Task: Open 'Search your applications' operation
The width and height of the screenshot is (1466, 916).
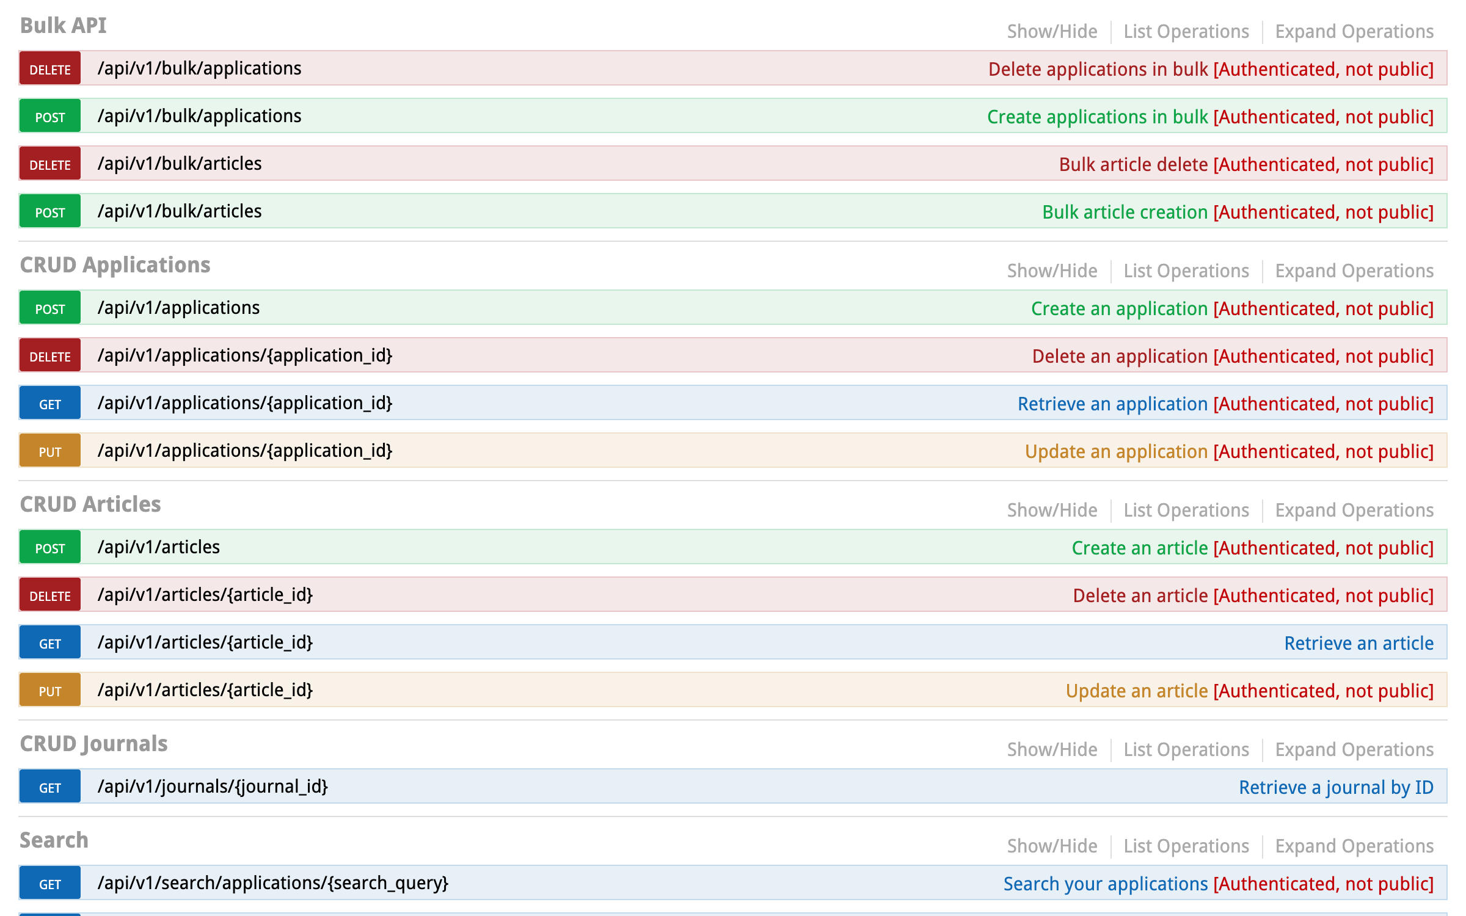Action: pos(1106,884)
